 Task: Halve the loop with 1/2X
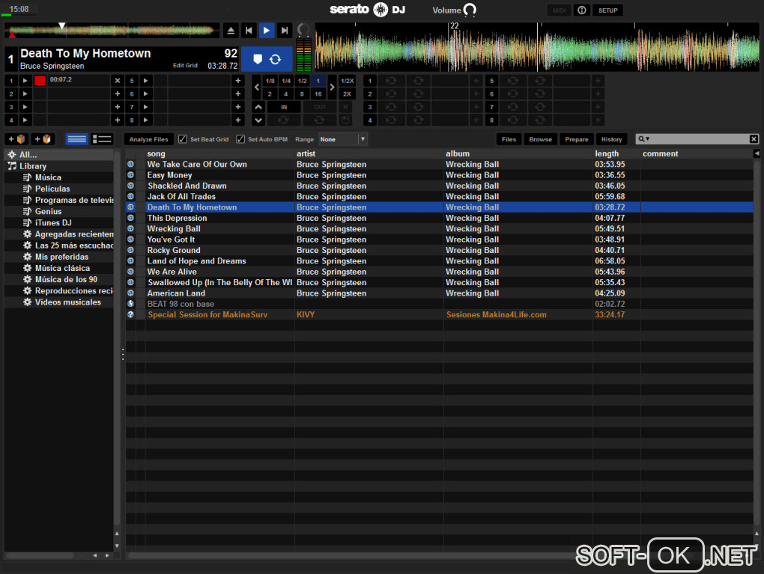pyautogui.click(x=348, y=81)
